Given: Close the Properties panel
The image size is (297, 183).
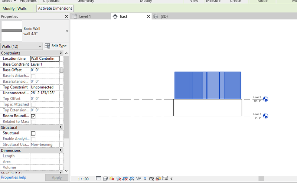Looking at the screenshot, I should [x=66, y=16].
